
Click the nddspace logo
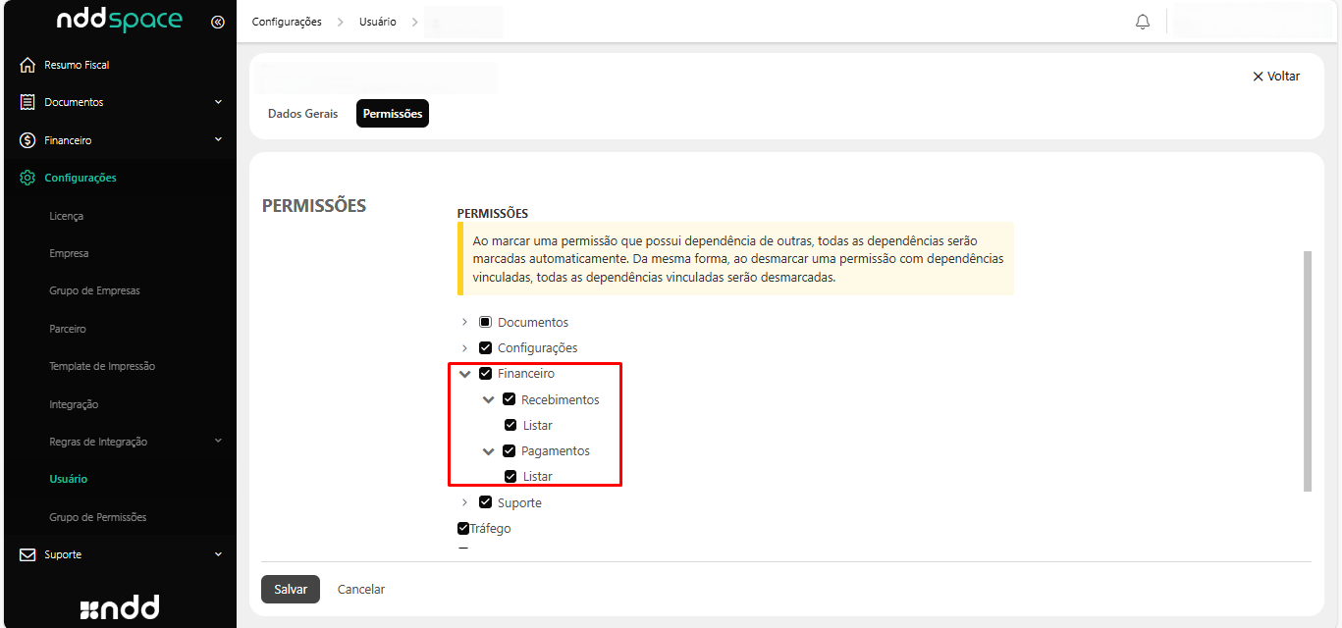119,21
